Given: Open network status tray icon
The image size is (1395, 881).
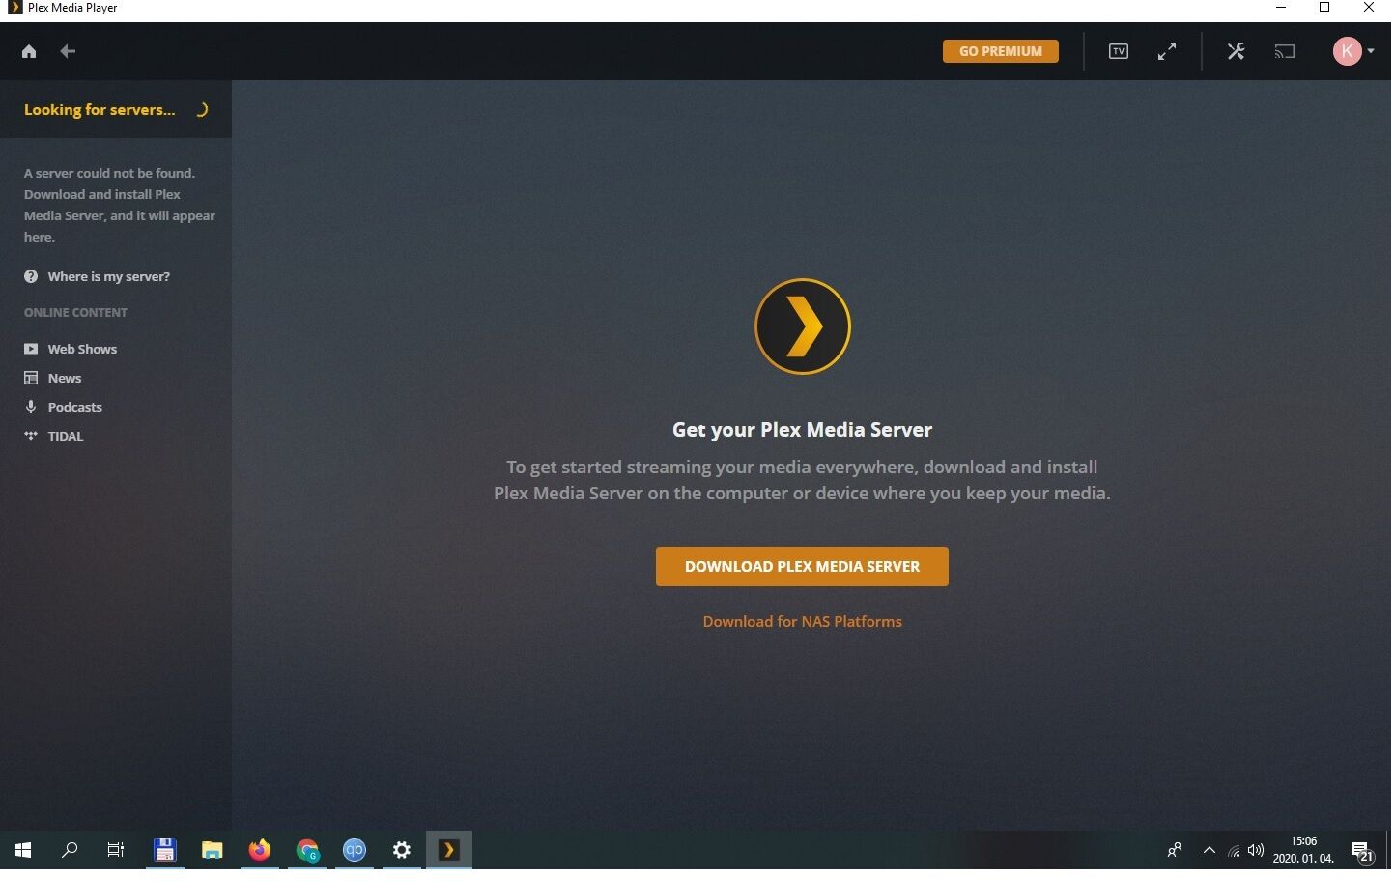Looking at the screenshot, I should coord(1237,853).
